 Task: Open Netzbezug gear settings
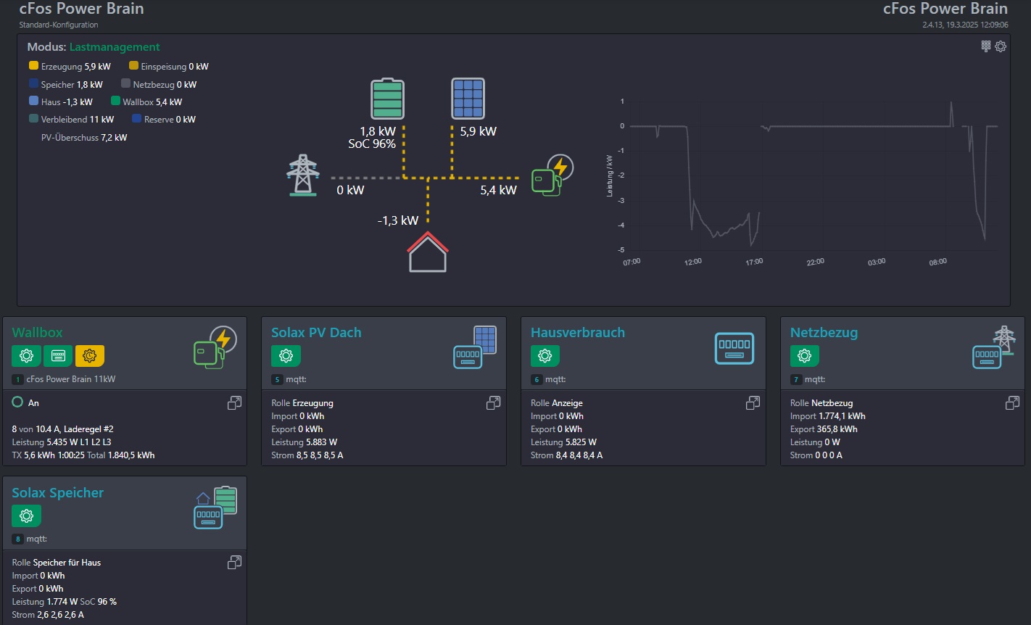point(805,356)
